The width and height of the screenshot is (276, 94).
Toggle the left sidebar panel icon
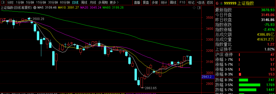(x=3, y=3)
